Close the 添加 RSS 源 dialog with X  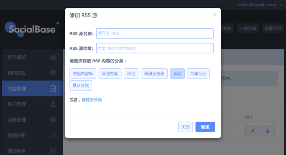tap(214, 14)
